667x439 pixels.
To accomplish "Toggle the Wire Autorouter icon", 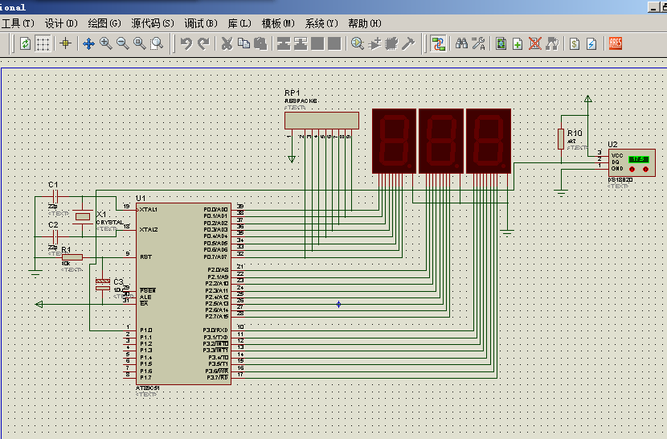I will pyautogui.click(x=438, y=43).
